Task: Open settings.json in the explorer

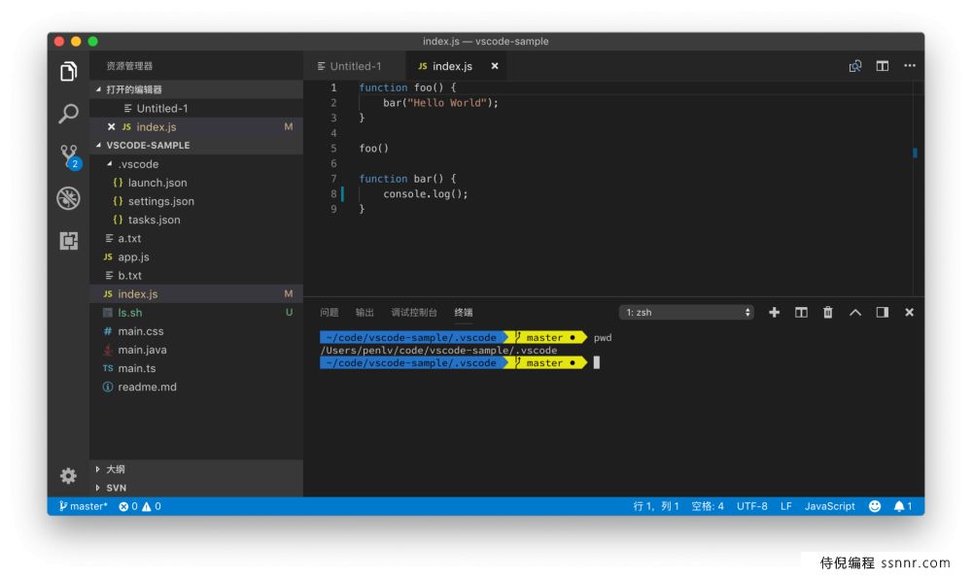Action: (x=196, y=201)
